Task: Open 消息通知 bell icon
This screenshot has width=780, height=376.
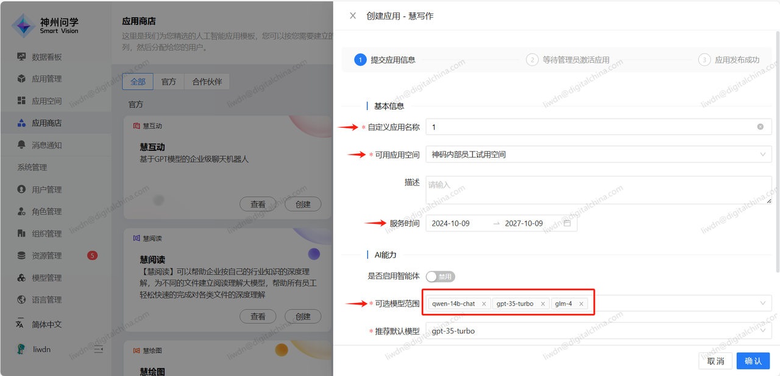Action: click(21, 145)
